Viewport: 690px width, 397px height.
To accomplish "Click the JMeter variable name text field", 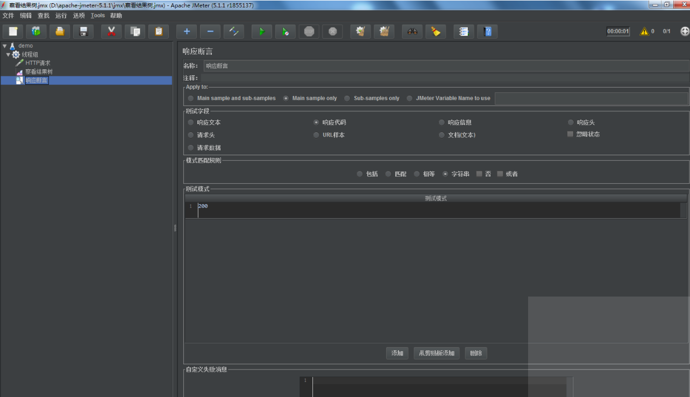I will [592, 98].
